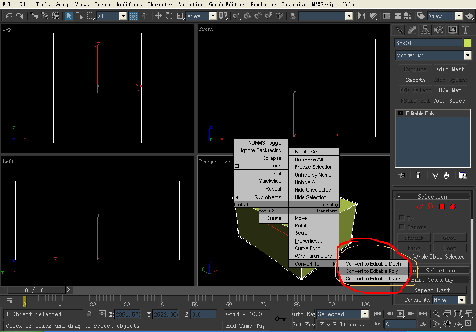This screenshot has height=332, width=476.
Task: Open the Utilities panel hammer tab
Action: (x=466, y=30)
